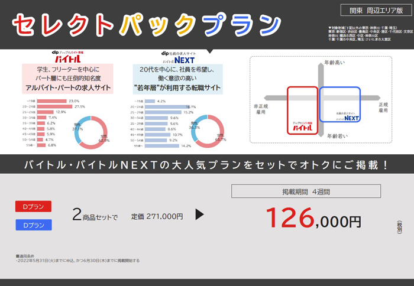Click the 6.8% bar value
The width and height of the screenshot is (414, 286).
[x=52, y=145]
